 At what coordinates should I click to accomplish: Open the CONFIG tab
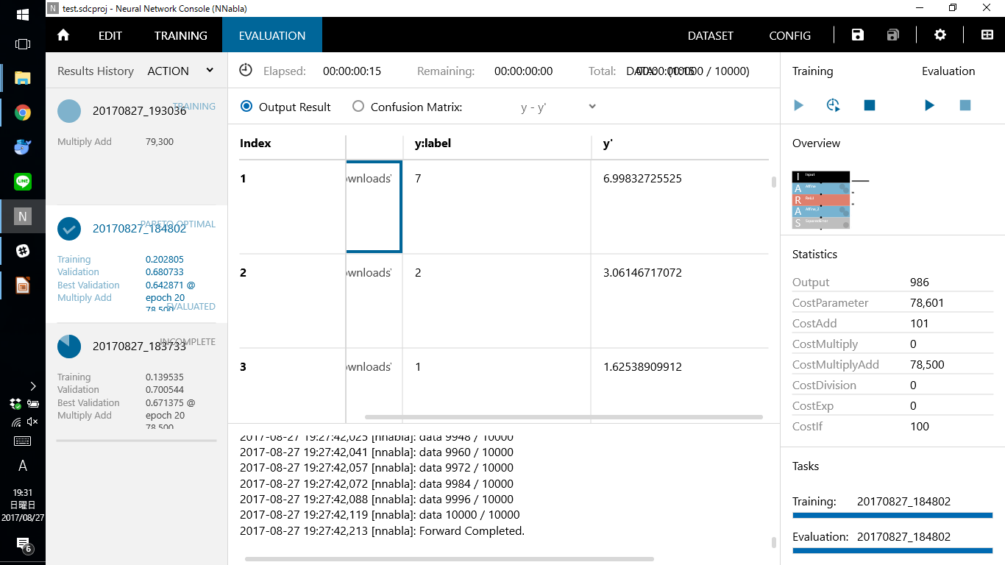[789, 35]
